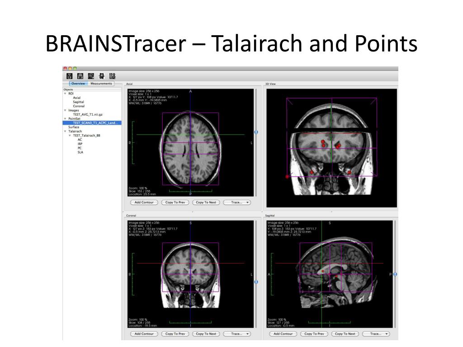Click inside the Sagittal brain image view
Image resolution: width=463 pixels, height=347 pixels.
pyautogui.click(x=330, y=274)
